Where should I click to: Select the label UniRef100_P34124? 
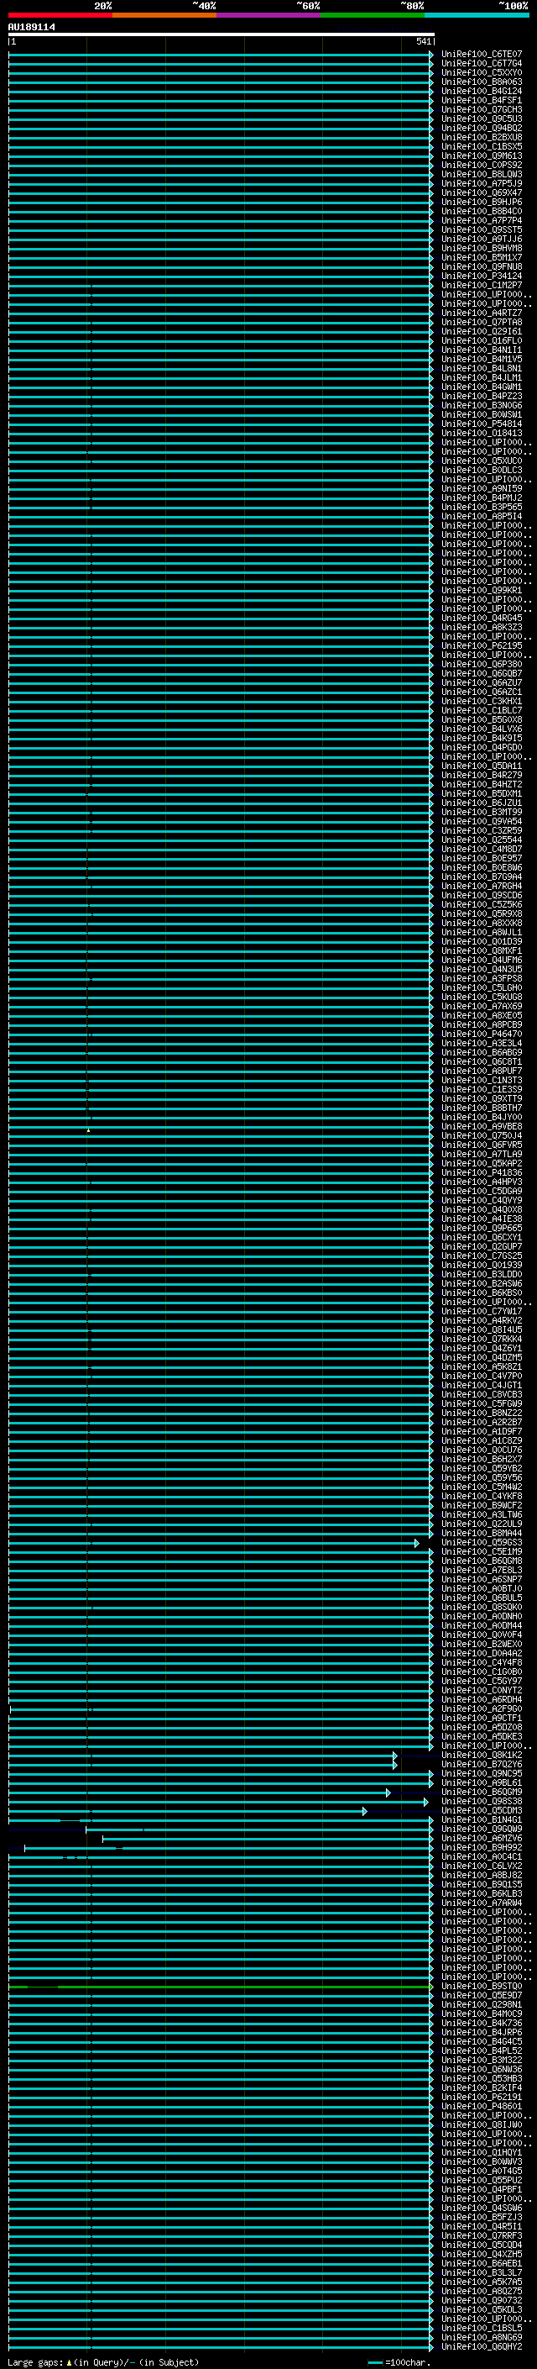pyautogui.click(x=481, y=276)
